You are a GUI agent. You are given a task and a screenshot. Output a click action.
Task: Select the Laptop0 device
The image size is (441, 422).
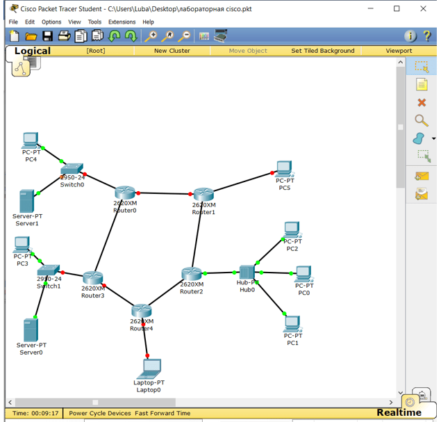[149, 368]
